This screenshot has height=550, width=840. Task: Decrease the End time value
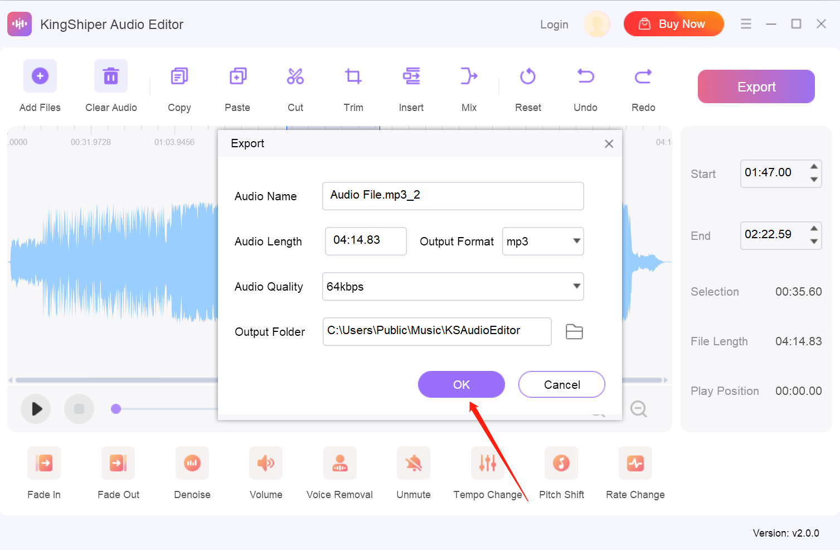point(814,242)
